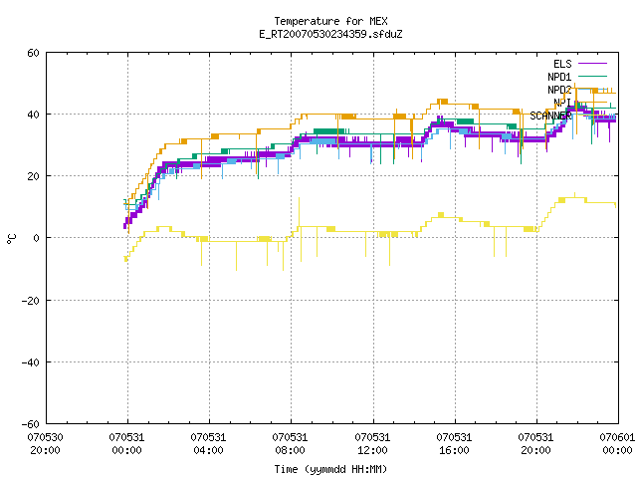
Task: Select the NPD2 legend label
Action: tap(559, 90)
